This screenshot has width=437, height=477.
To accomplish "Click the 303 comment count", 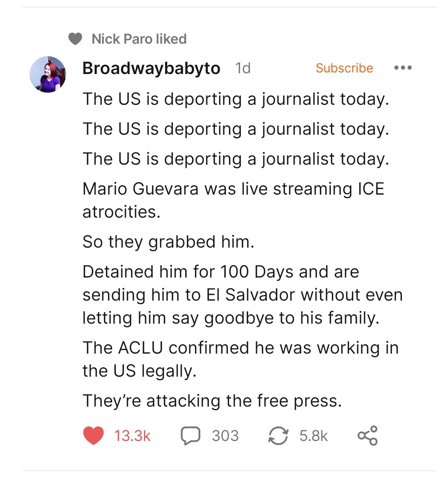I will pyautogui.click(x=225, y=436).
